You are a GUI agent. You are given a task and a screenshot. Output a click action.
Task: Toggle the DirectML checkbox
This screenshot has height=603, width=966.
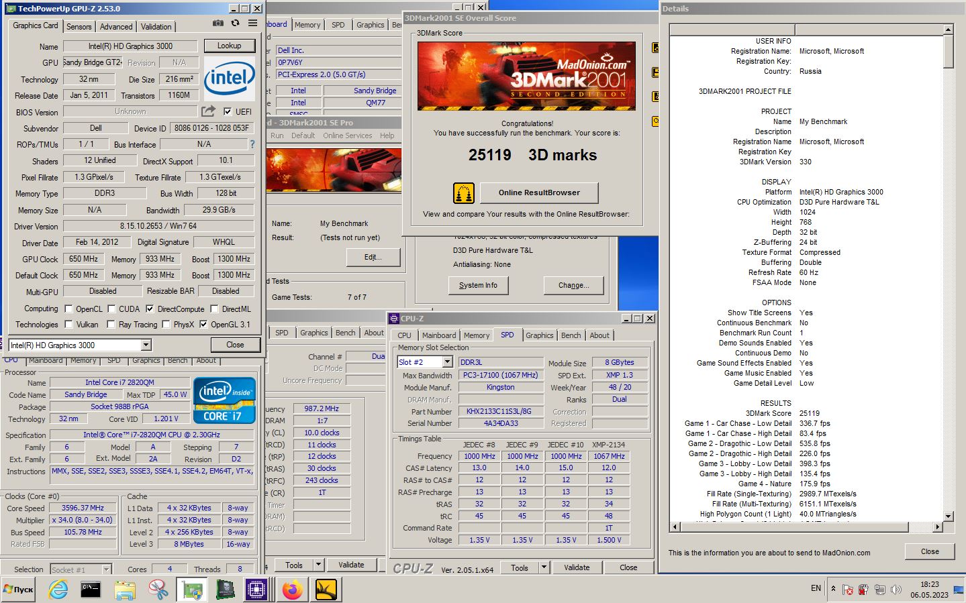(214, 309)
